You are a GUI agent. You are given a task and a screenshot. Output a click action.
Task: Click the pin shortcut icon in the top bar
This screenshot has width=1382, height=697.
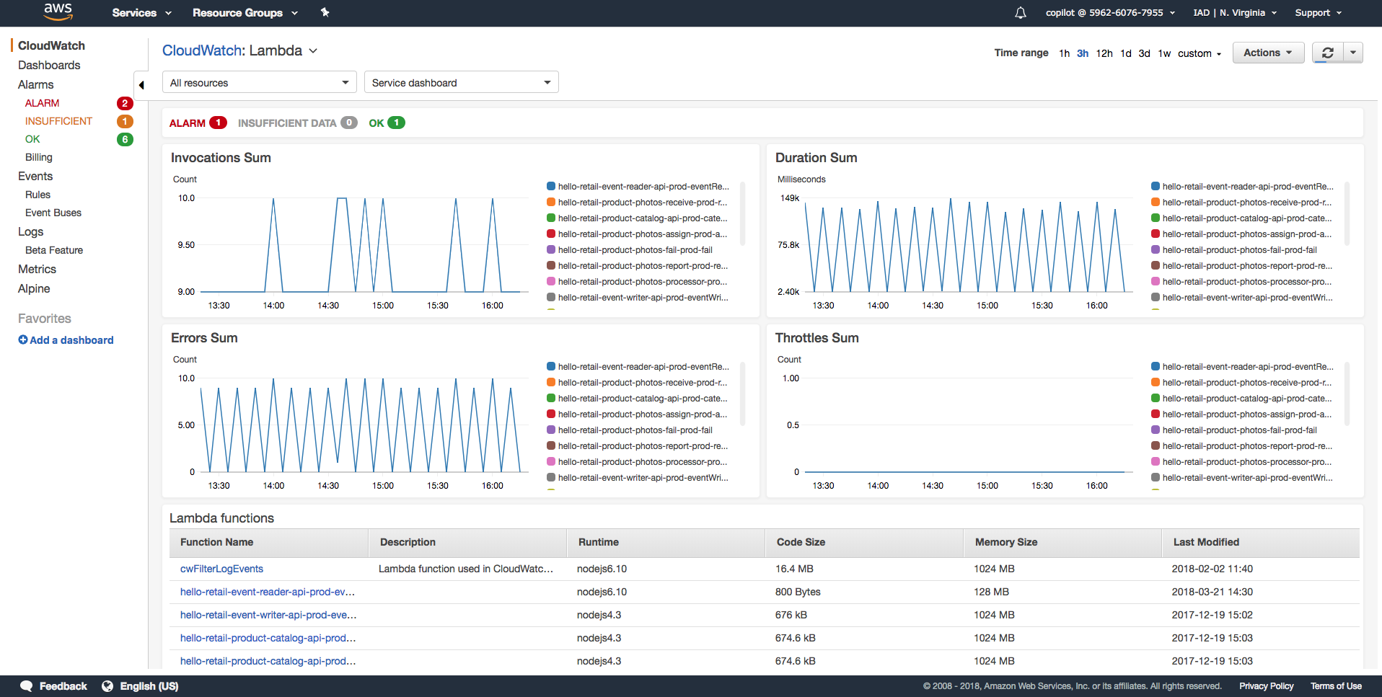pyautogui.click(x=325, y=12)
